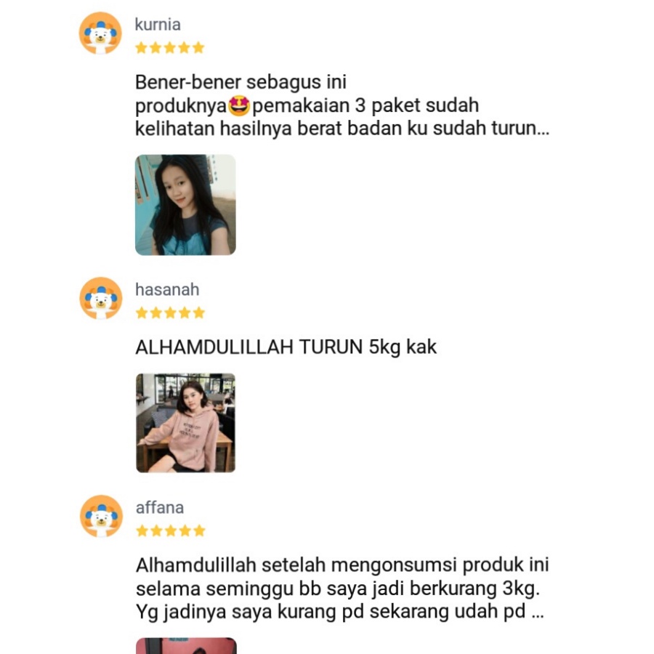This screenshot has width=654, height=654.
Task: Tap hasanah's five-star rating
Action: (x=170, y=312)
